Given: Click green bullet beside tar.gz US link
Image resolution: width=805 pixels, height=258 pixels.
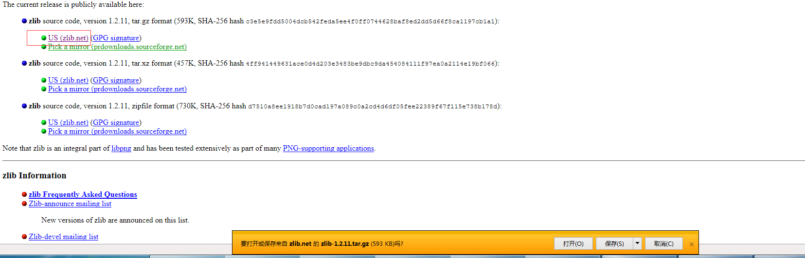Looking at the screenshot, I should [44, 38].
